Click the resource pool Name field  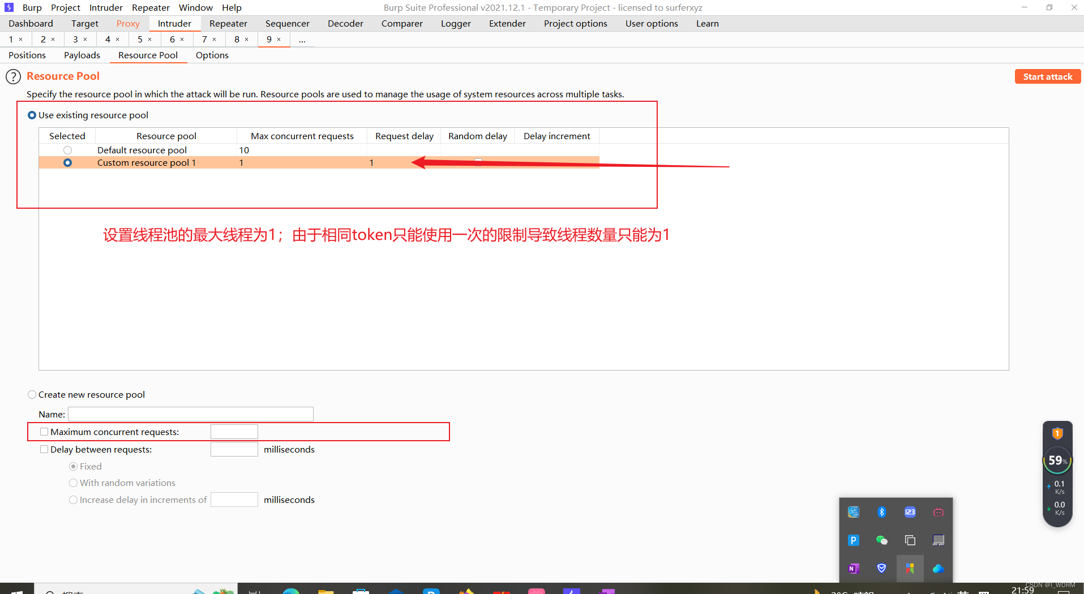pyautogui.click(x=191, y=414)
